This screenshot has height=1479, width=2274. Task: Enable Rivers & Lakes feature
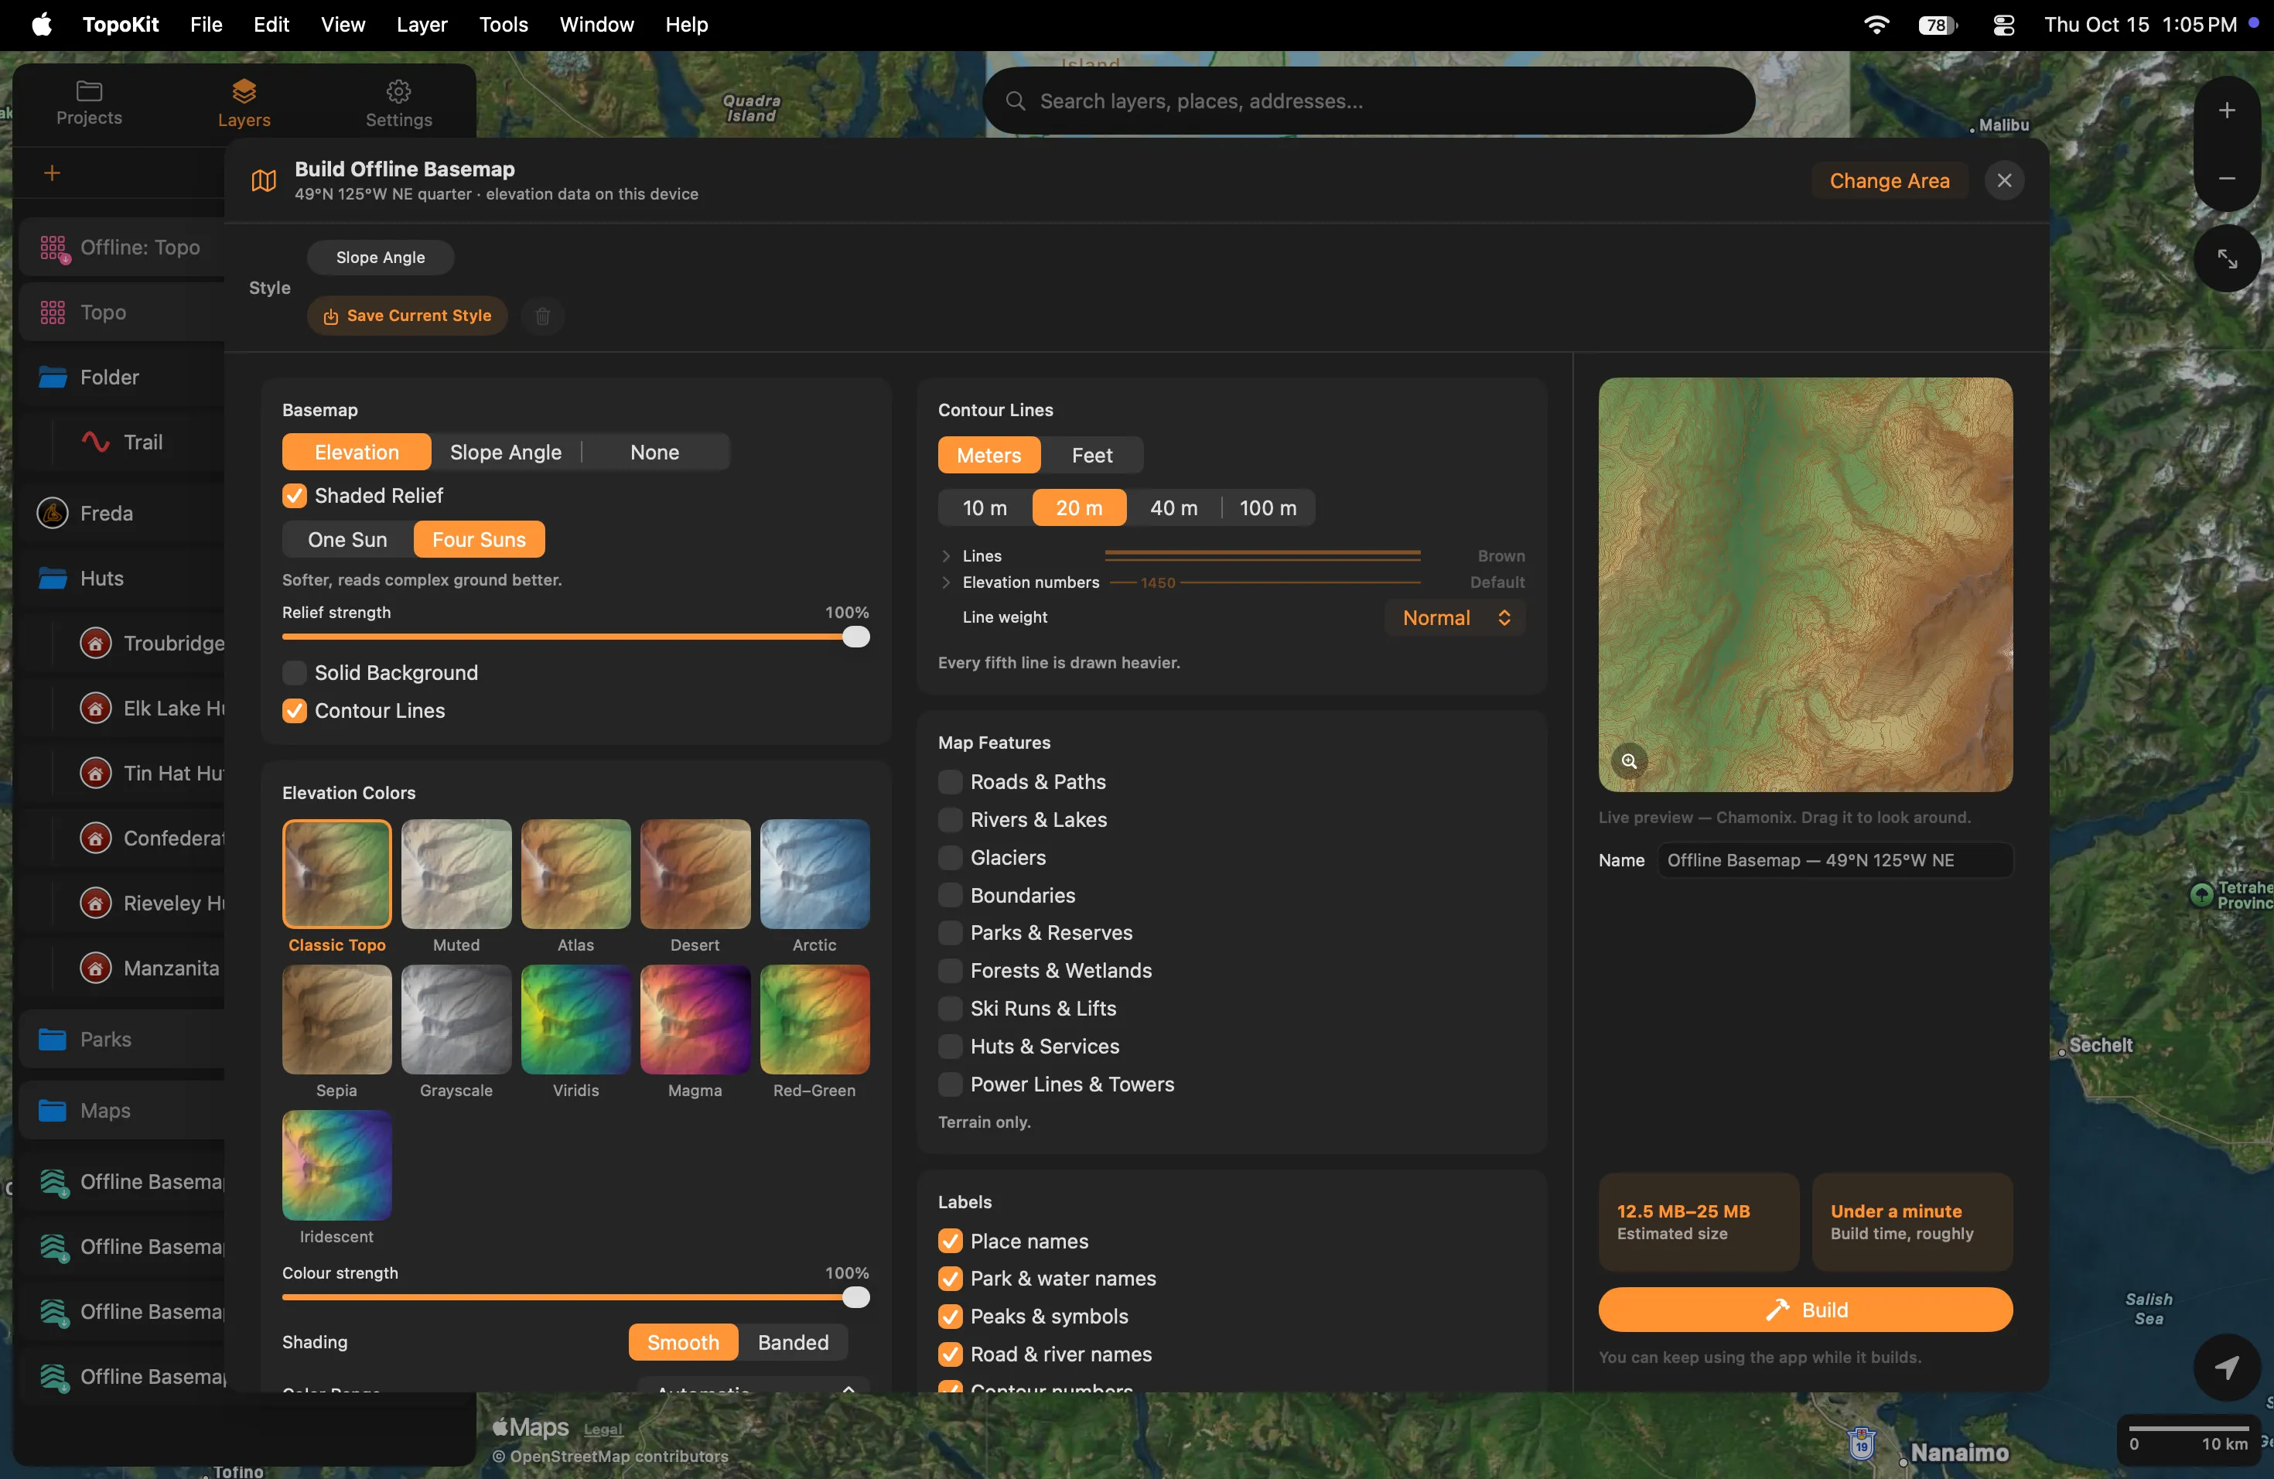click(950, 820)
